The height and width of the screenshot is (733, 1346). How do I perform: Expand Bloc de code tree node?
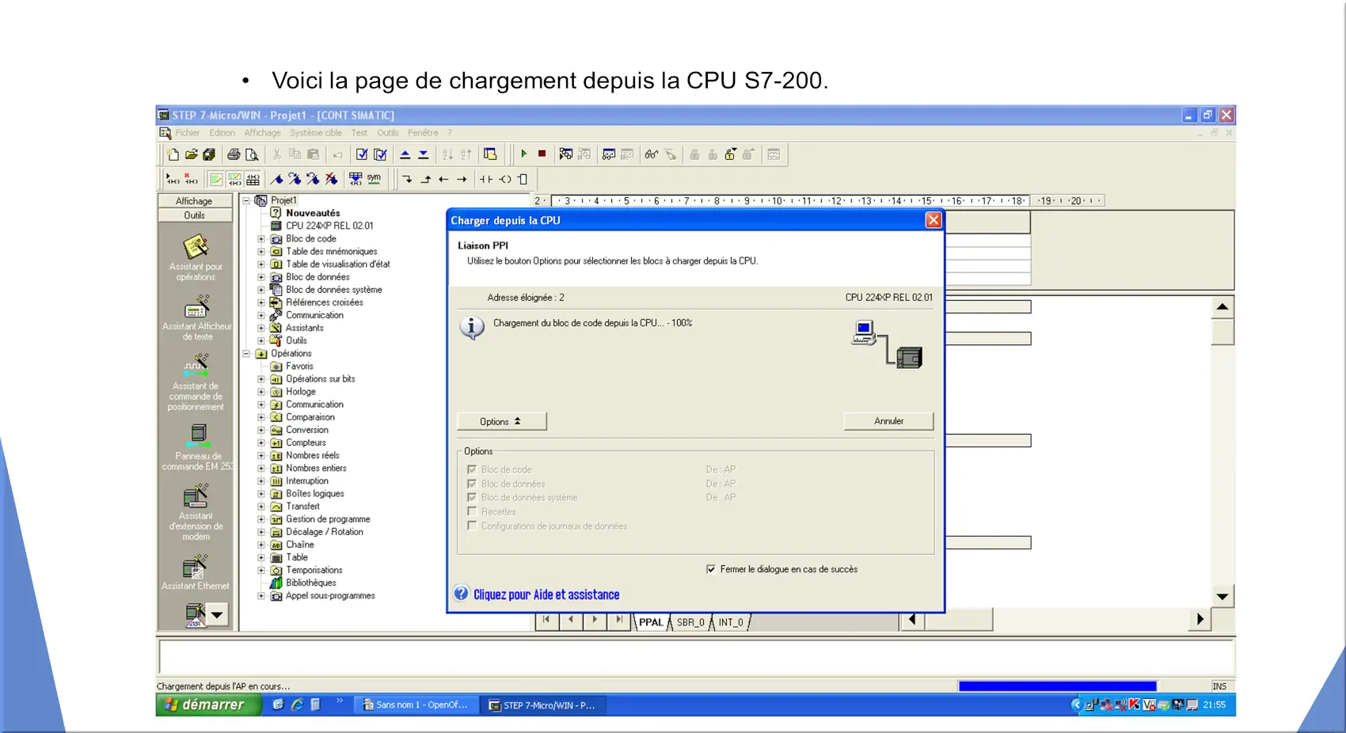[261, 239]
